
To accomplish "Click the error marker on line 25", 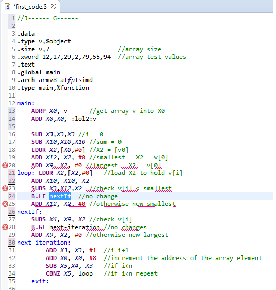I will [5, 204].
